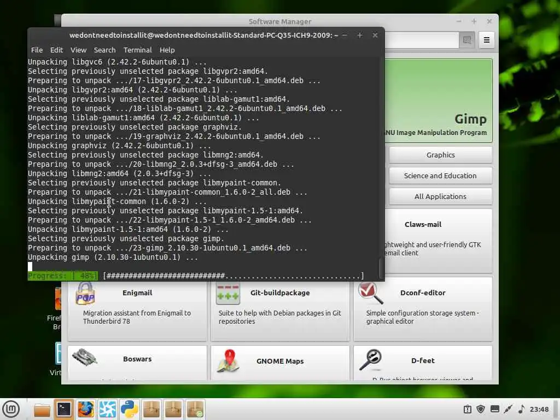
Task: Click the terminal vertical scrollbar
Action: tap(381, 267)
